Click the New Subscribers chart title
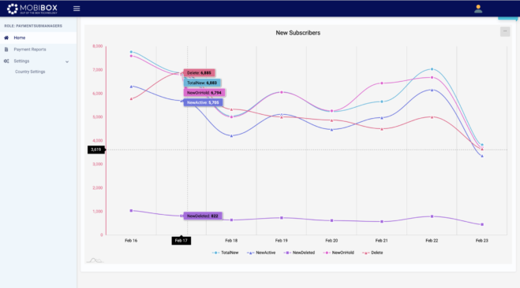 [297, 33]
